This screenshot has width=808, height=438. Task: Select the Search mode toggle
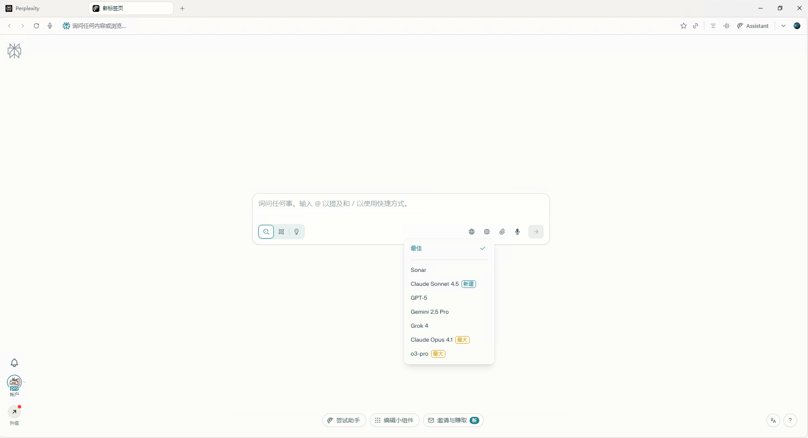[x=266, y=232]
